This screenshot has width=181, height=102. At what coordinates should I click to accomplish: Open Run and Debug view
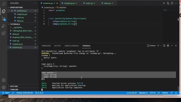(4, 26)
